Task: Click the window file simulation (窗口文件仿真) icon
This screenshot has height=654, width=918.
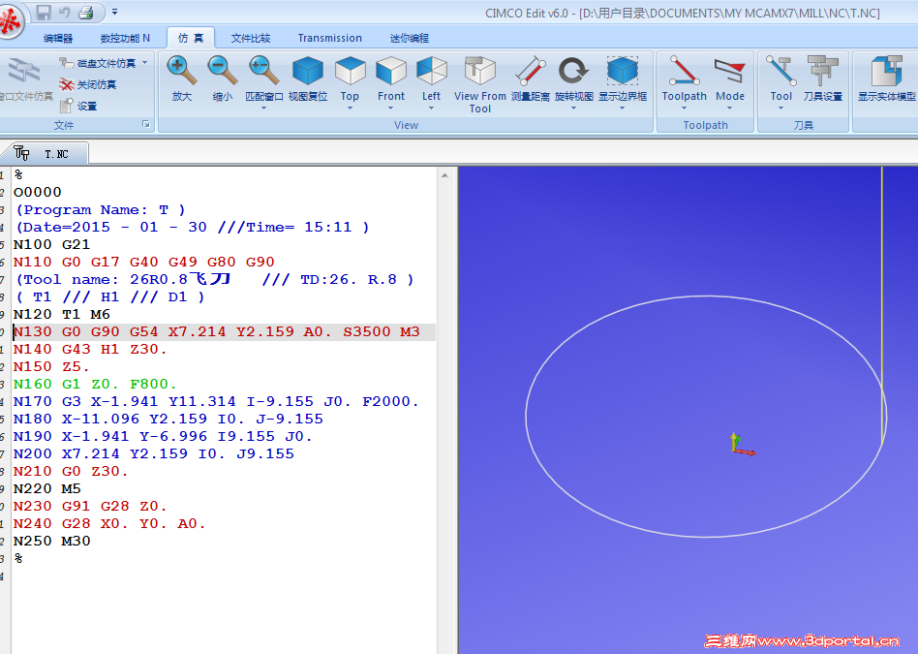Action: [x=23, y=72]
